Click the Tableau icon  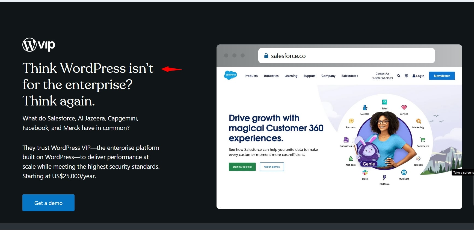tap(418, 159)
